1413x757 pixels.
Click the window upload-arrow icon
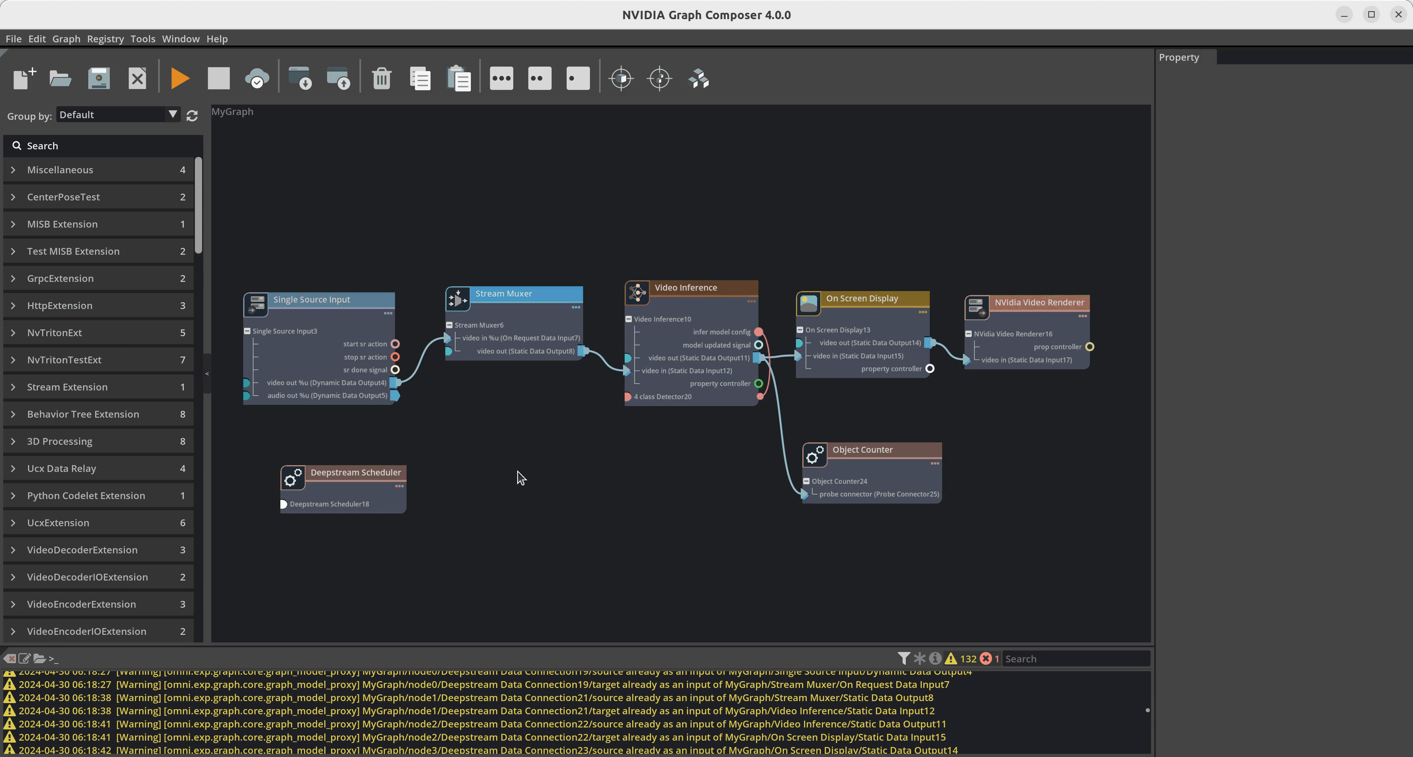pos(338,78)
